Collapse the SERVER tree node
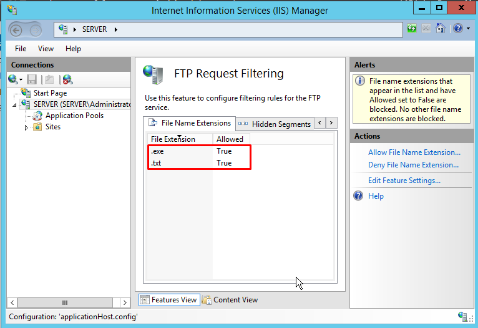The width and height of the screenshot is (478, 328). [14, 105]
